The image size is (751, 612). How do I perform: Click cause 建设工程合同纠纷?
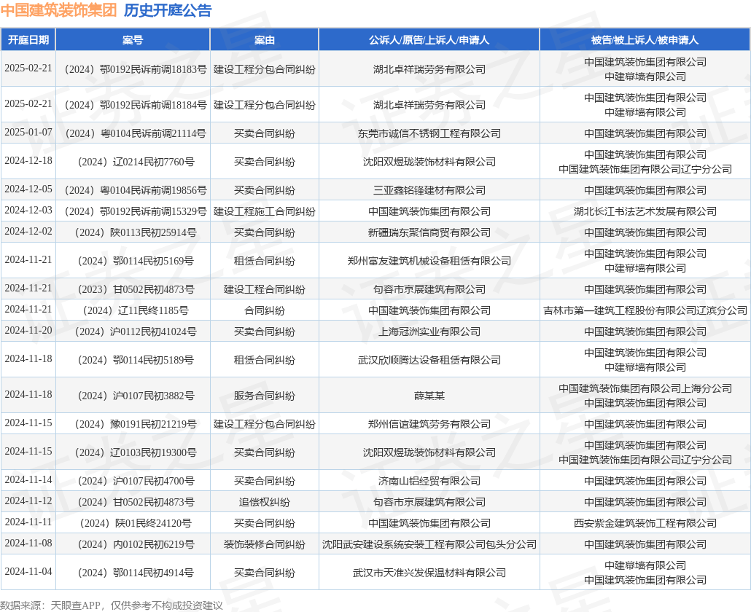point(265,289)
